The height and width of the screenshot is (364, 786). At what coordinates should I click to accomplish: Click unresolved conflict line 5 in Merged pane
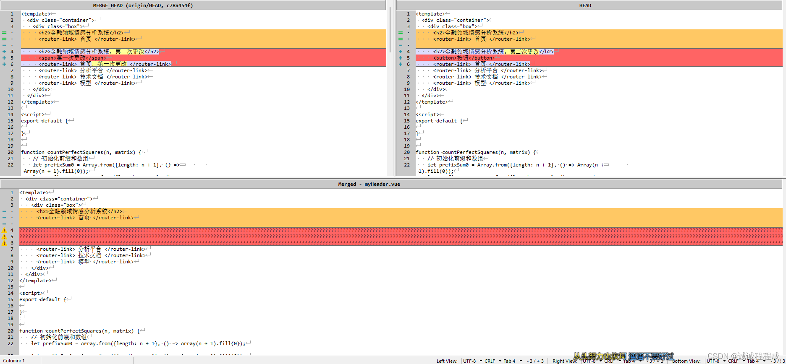pyautogui.click(x=401, y=237)
